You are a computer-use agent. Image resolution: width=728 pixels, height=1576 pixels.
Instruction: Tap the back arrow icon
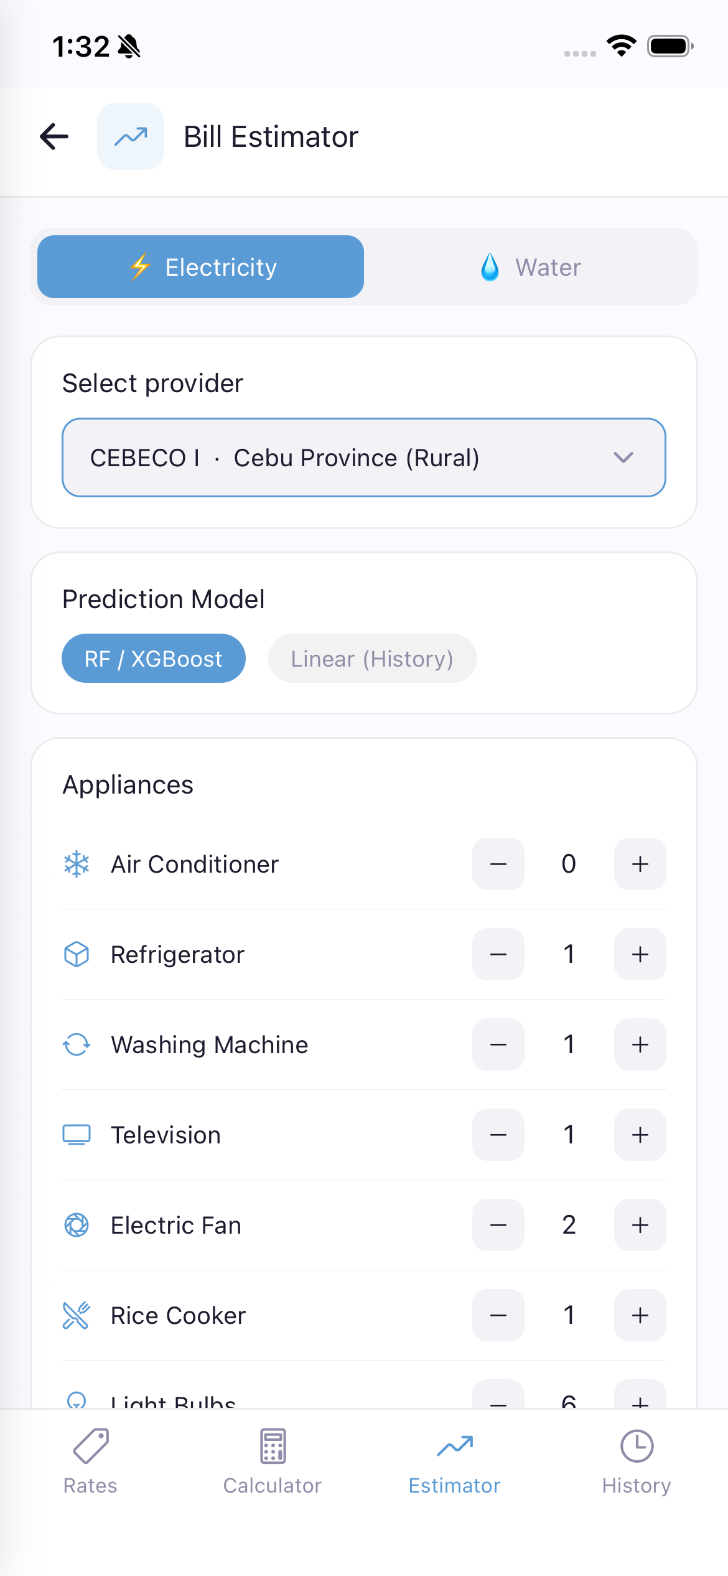coord(54,136)
